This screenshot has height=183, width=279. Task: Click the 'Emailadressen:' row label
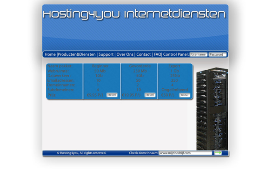(x=61, y=80)
